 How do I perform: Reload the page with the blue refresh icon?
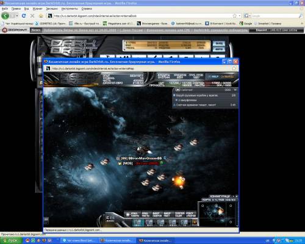click(x=24, y=16)
